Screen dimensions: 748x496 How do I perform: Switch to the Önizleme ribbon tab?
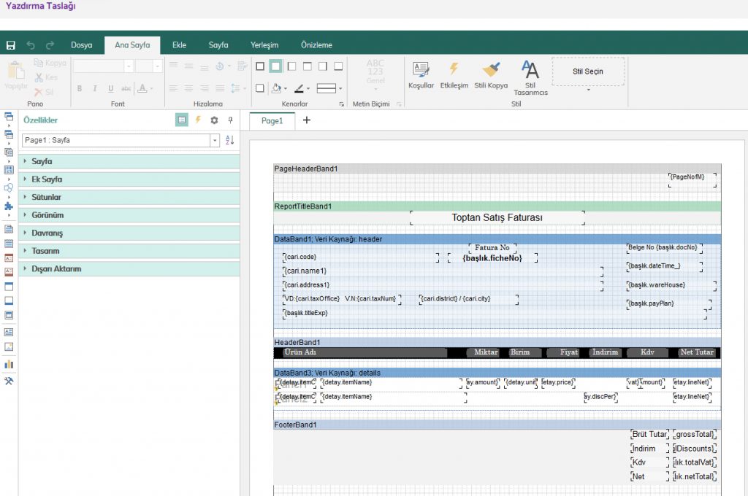(317, 45)
